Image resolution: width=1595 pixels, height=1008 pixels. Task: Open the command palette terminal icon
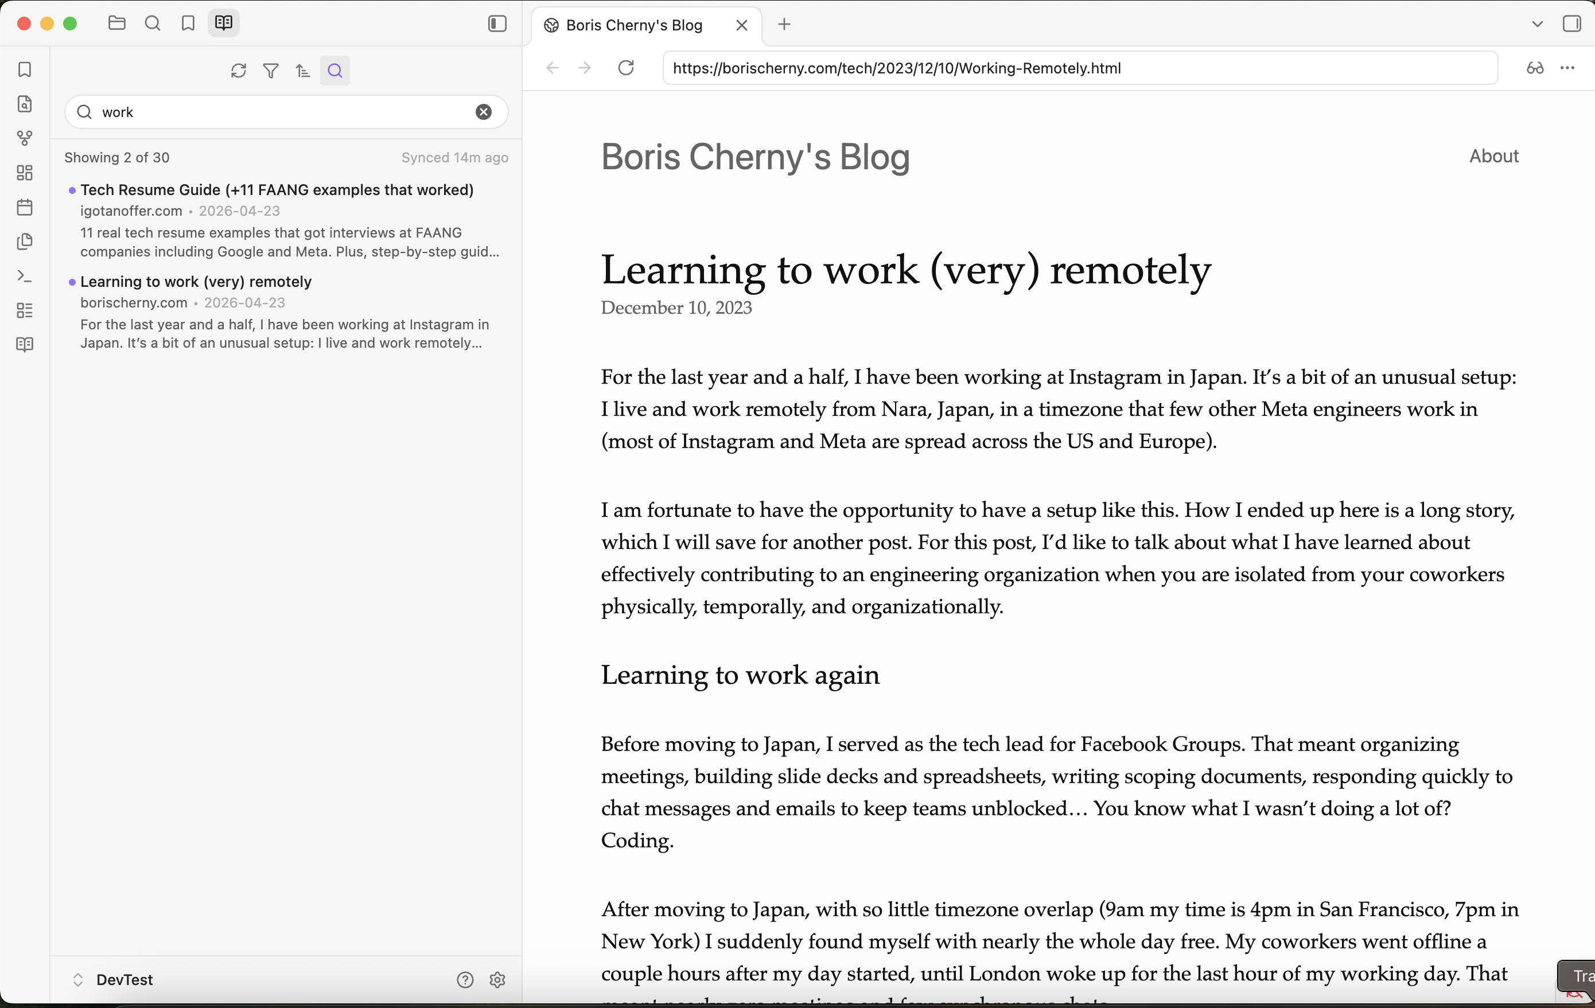25,276
